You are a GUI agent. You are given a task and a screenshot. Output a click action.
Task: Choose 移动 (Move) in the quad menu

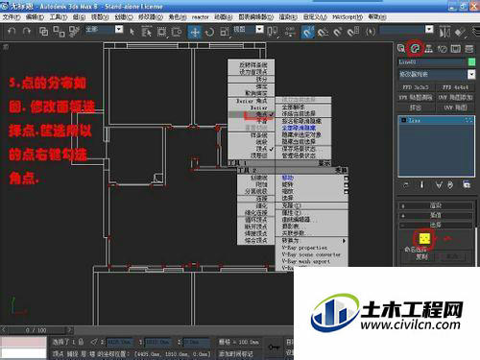(312, 178)
